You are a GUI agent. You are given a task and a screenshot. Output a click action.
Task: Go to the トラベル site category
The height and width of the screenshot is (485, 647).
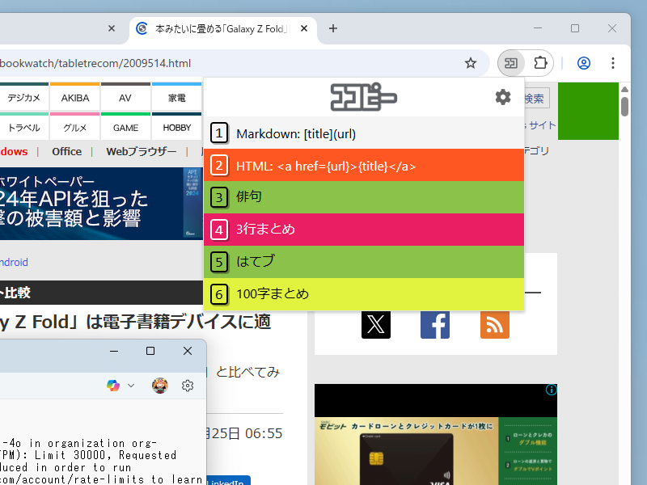pyautogui.click(x=23, y=127)
